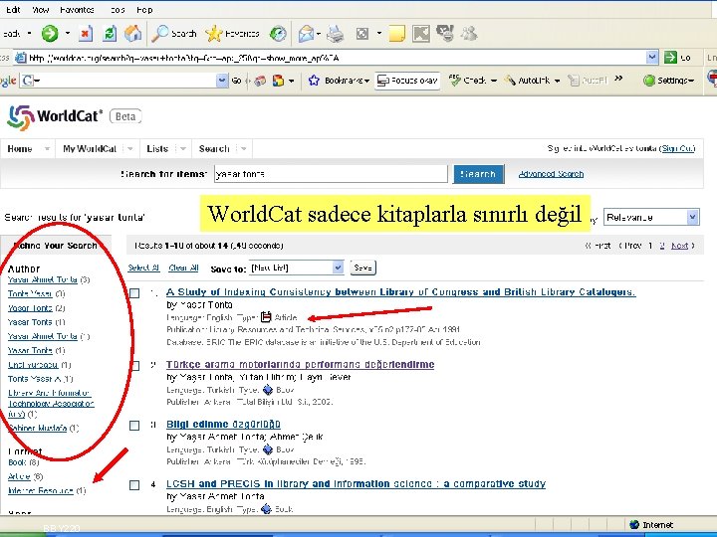Open the Help menu
The height and width of the screenshot is (537, 717).
tap(144, 10)
